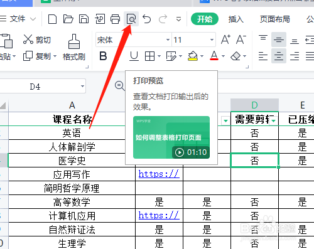
Task: Switch to the 开始 ribbon tab
Action: click(x=205, y=19)
